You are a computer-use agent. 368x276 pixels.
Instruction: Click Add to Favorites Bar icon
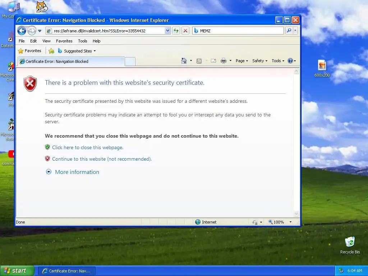point(51,51)
